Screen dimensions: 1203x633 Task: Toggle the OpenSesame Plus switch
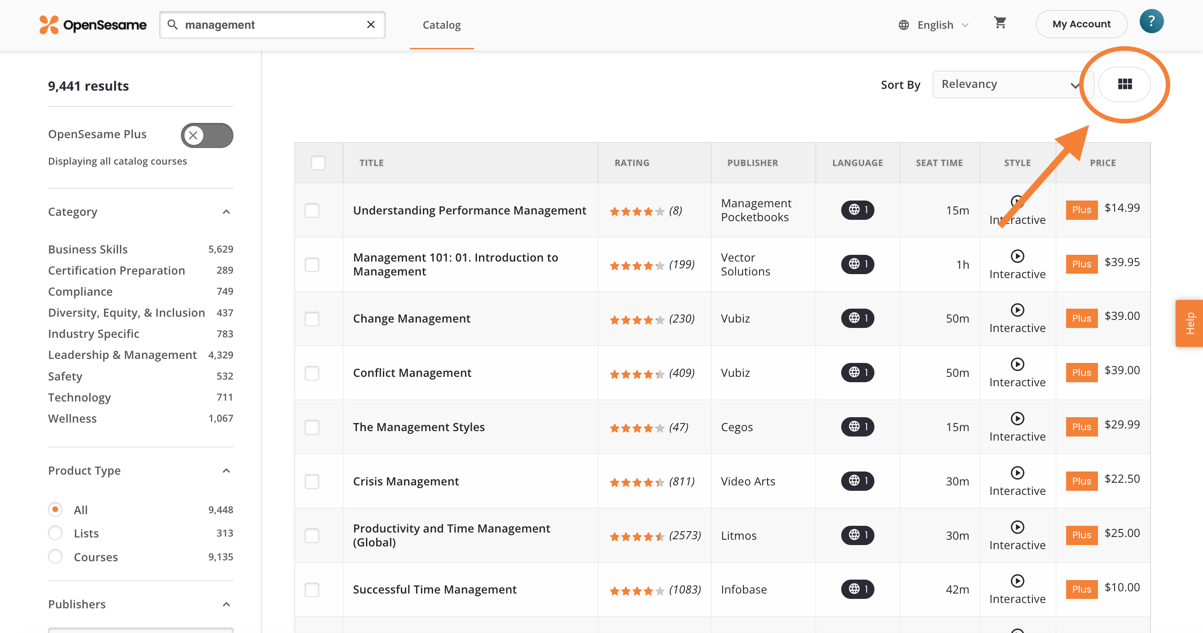tap(207, 135)
